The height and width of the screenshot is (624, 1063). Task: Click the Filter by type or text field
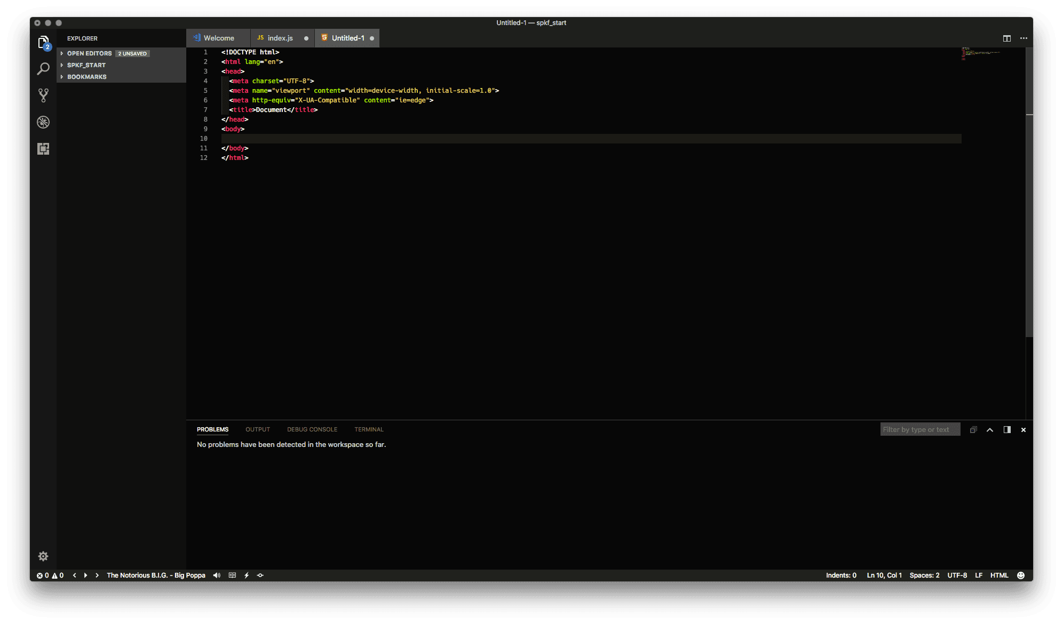(919, 430)
